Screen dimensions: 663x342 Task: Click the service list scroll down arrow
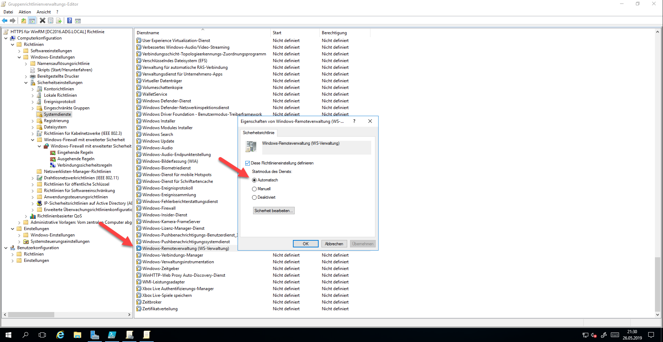(657, 315)
